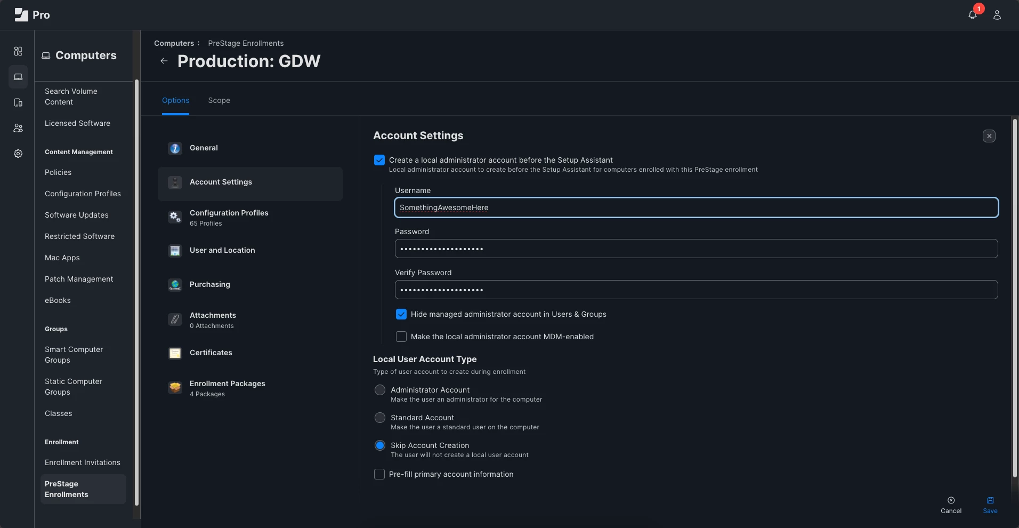
Task: Click the sidebar vertical scrollbar
Action: coord(137,292)
